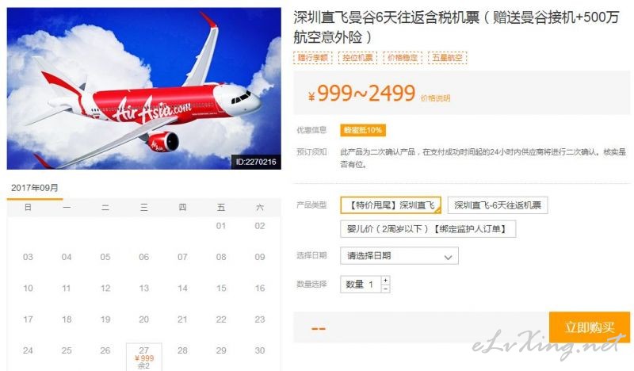This screenshot has width=634, height=371.
Task: Click the quantity input field showing 1
Action: coord(361,285)
